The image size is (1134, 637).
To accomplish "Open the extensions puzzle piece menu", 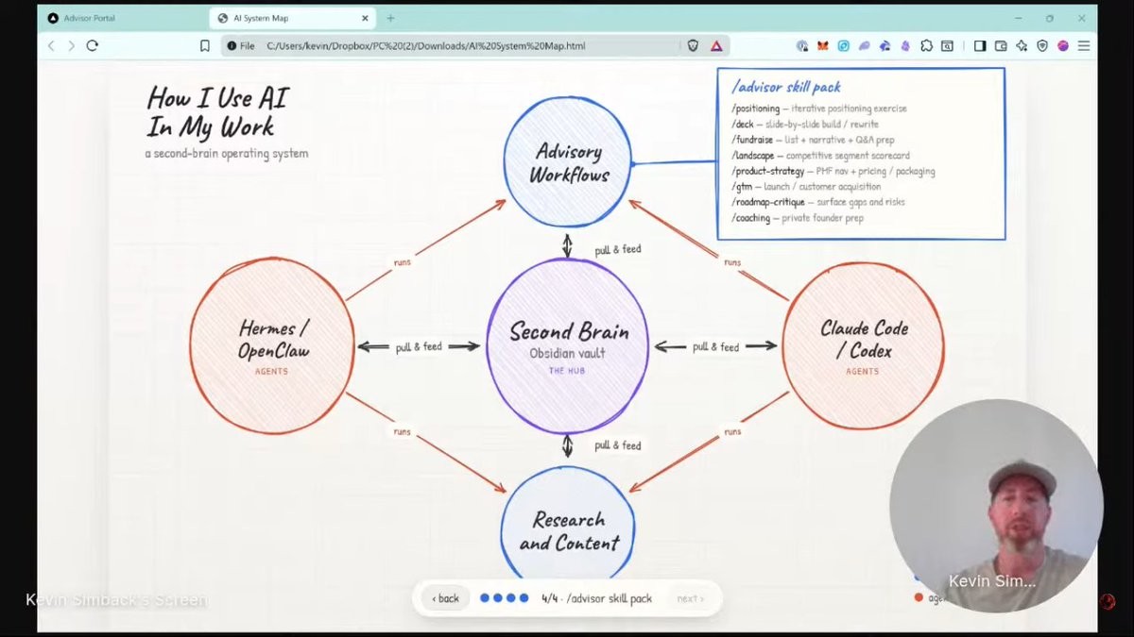I will point(926,45).
